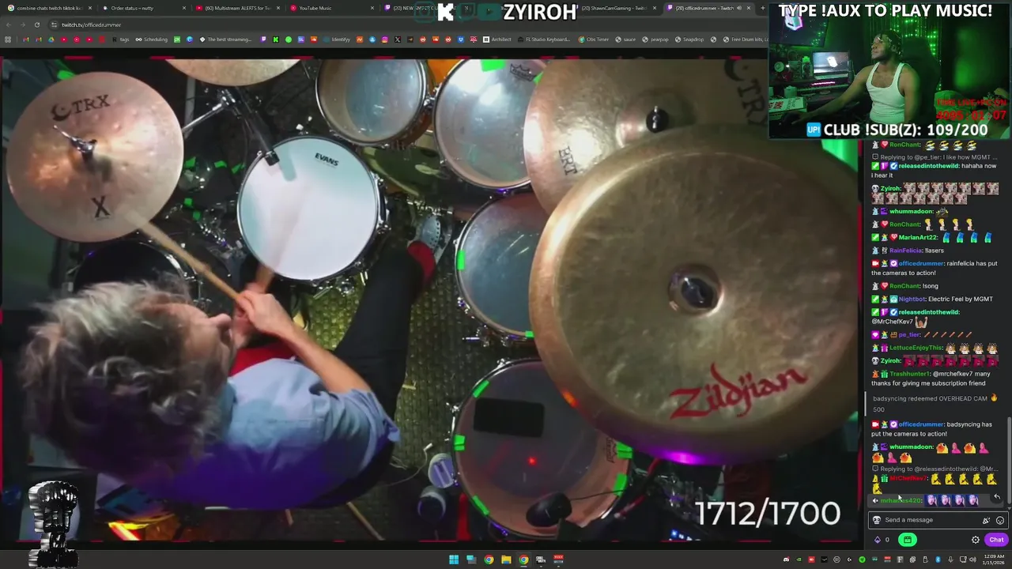This screenshot has width=1012, height=569.
Task: Open a new browser tab
Action: (x=761, y=8)
